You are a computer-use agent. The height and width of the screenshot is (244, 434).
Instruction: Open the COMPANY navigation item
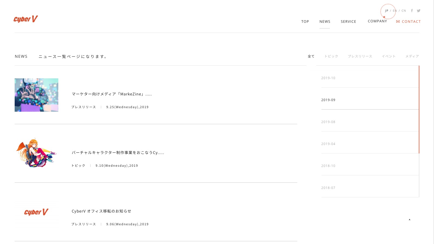[x=377, y=21]
